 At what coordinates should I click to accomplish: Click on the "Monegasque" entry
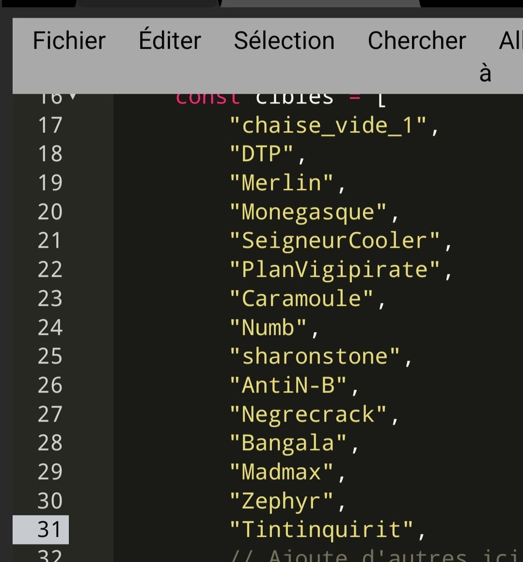308,212
